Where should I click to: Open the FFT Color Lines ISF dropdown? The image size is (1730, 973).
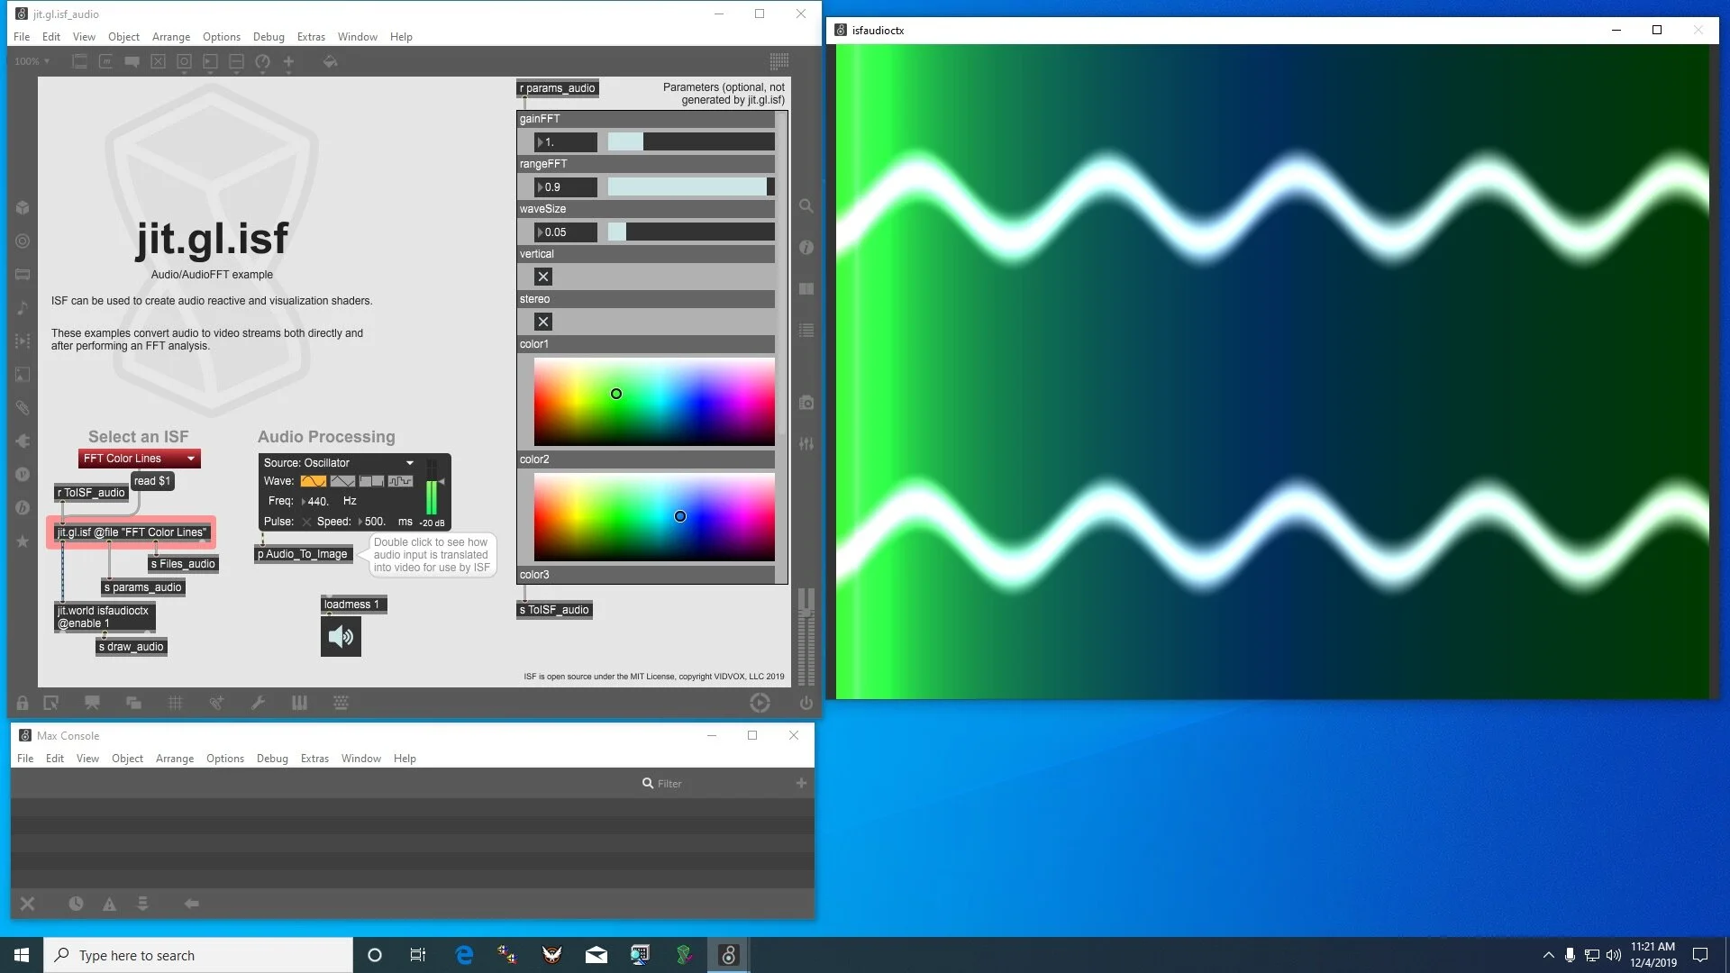139,459
